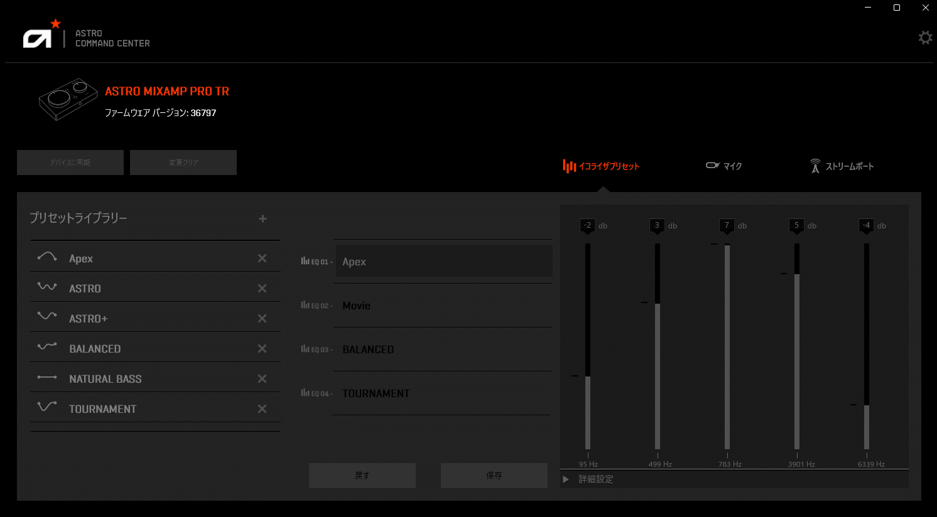This screenshot has width=937, height=517.
Task: Click the -4 db value badge
Action: coord(866,225)
